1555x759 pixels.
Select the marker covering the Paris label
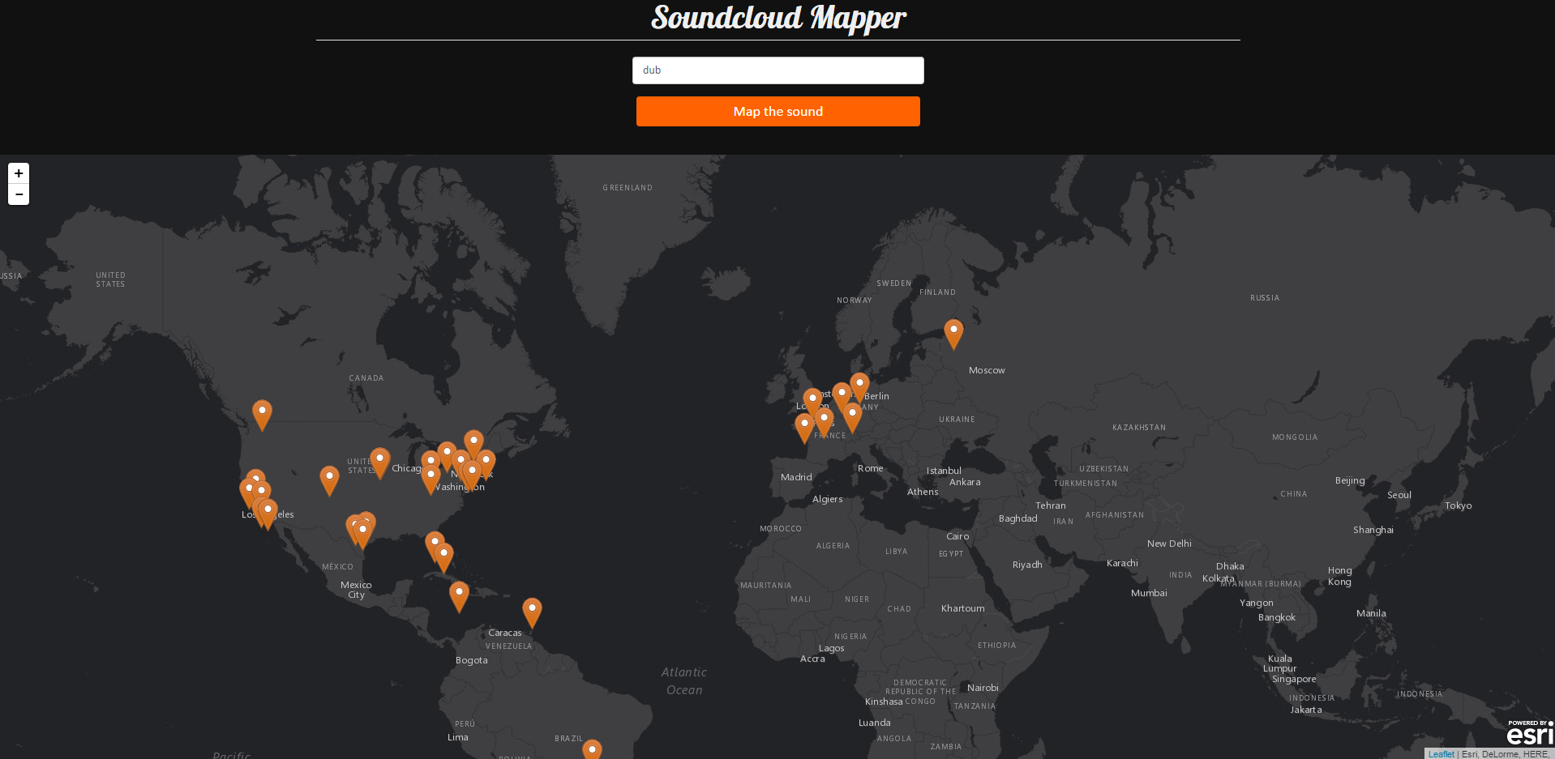pyautogui.click(x=824, y=422)
